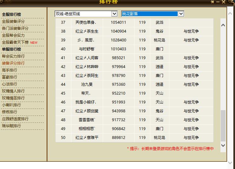Open 全服帮会实力 ranking
Image resolution: width=235 pixels, height=169 pixels.
tap(13, 35)
